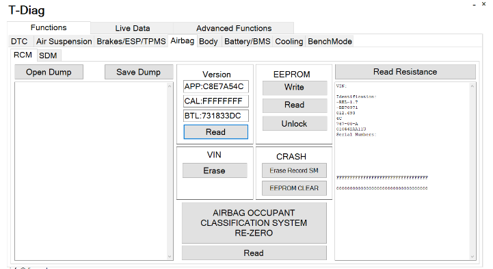
Task: Click the EEPROM CLEAR button
Action: [x=294, y=188]
